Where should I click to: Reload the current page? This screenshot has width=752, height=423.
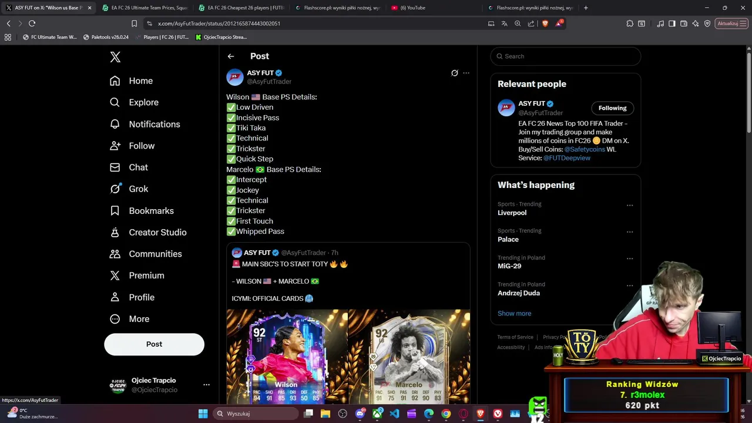32,23
